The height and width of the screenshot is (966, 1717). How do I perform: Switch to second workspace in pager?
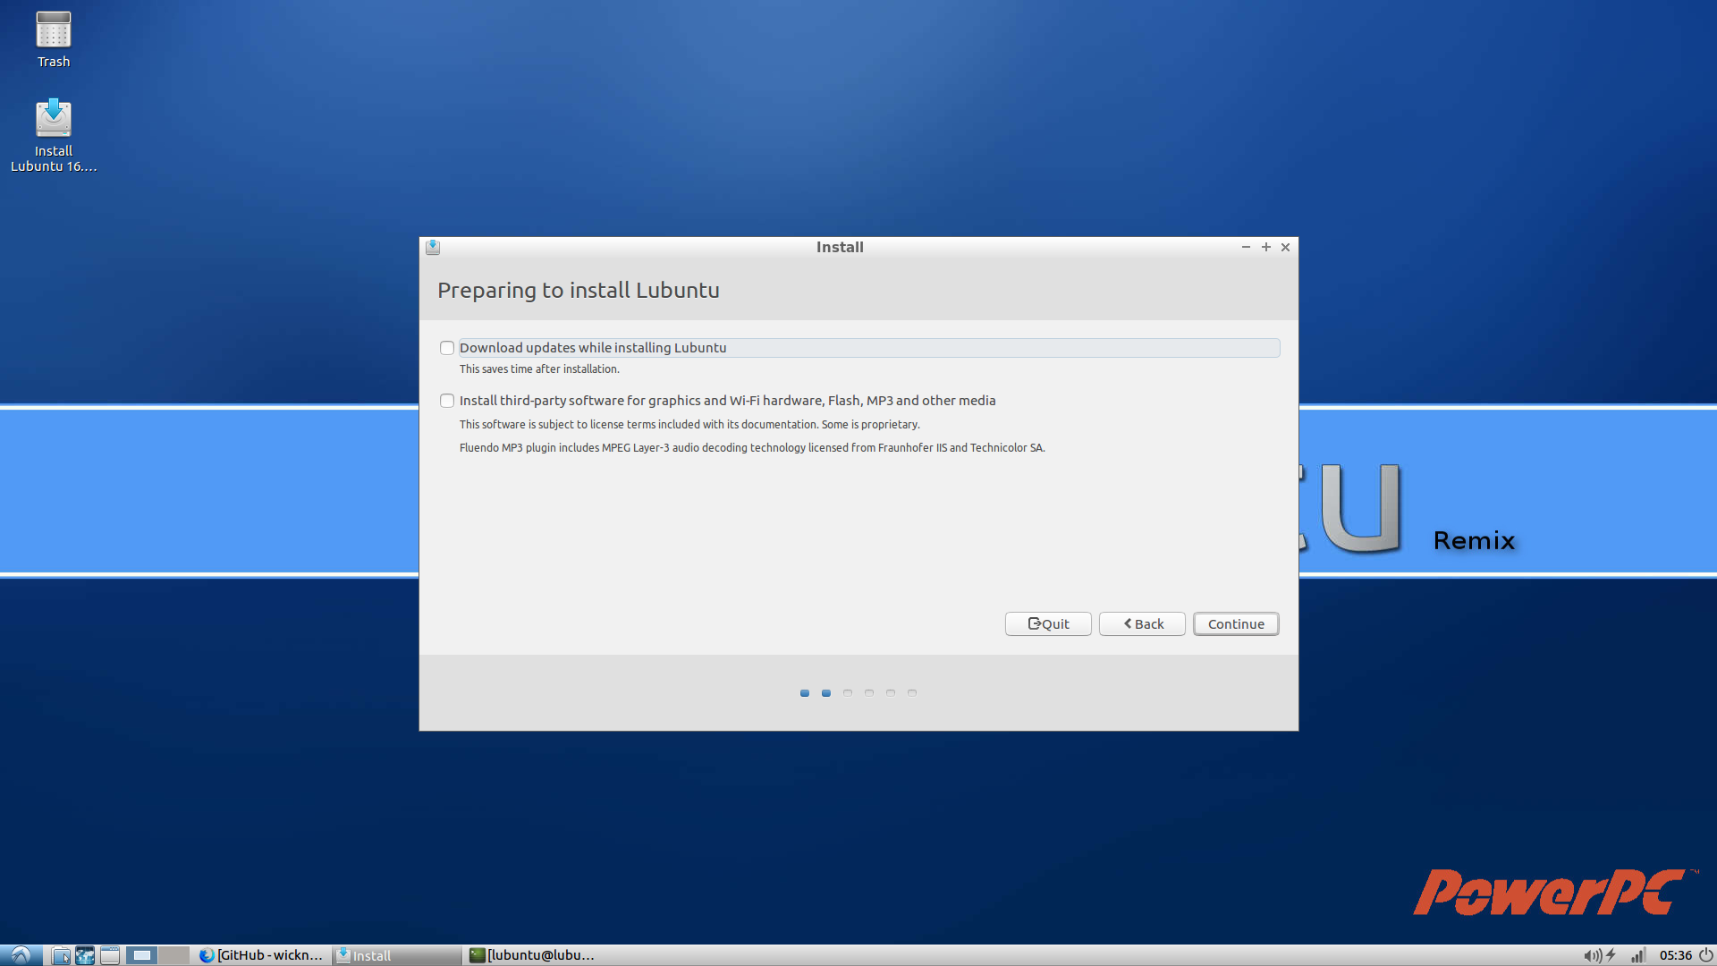pos(173,955)
